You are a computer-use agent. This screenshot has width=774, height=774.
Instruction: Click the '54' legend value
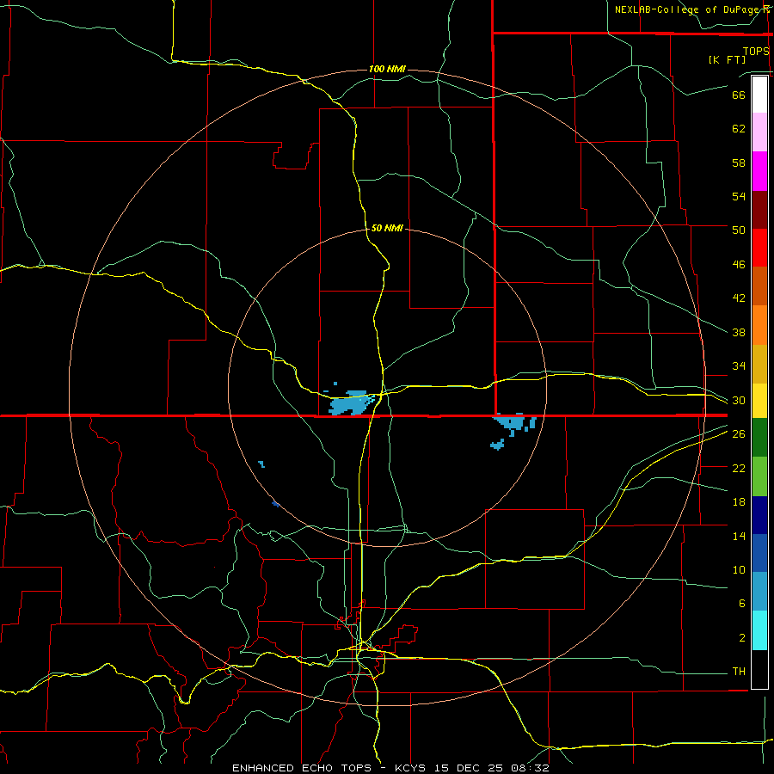(x=739, y=196)
